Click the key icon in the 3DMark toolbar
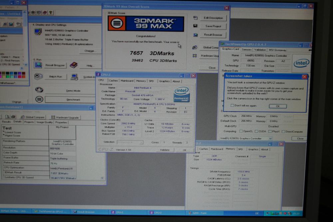The height and width of the screenshot is (222, 333). click(51, 13)
